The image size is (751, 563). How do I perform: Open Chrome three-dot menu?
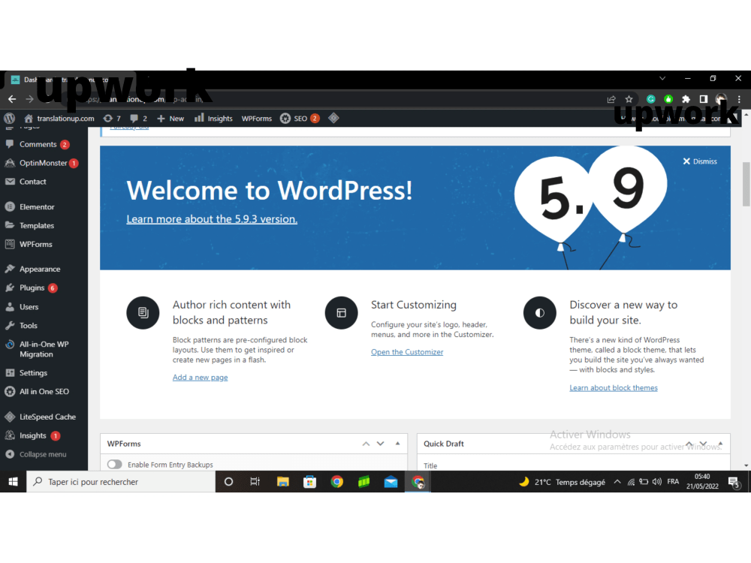click(739, 99)
